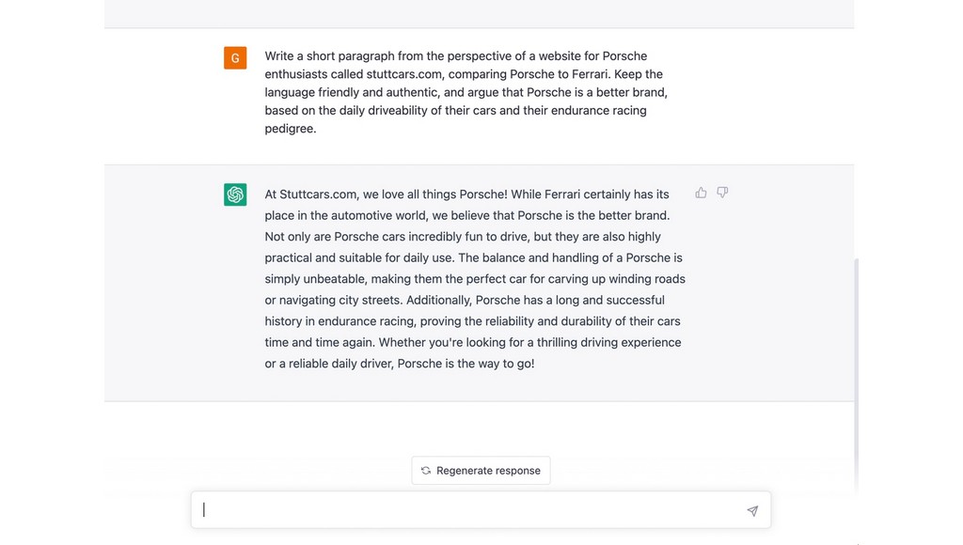Viewport: 963px width, 545px height.
Task: Click the vertical scrollbar on right side
Action: pos(856,374)
